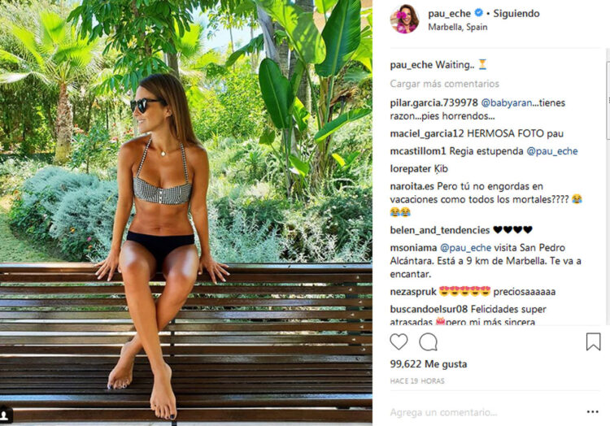Click the @babyaran mention
This screenshot has width=610, height=426.
(509, 103)
